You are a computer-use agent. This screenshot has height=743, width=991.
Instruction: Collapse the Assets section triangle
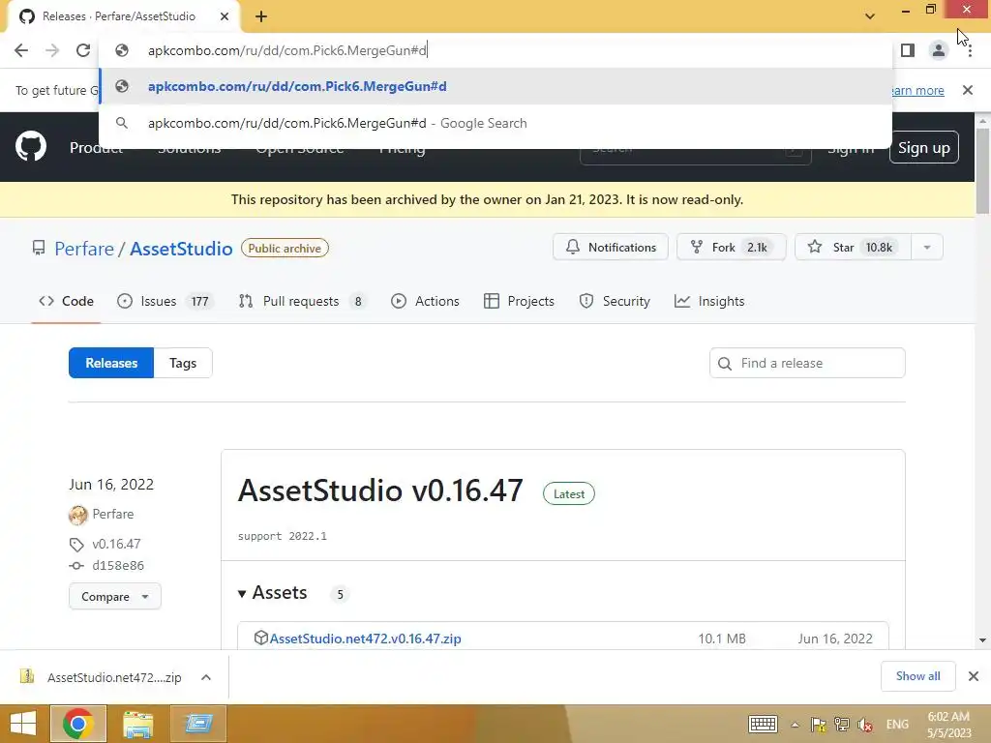(242, 593)
